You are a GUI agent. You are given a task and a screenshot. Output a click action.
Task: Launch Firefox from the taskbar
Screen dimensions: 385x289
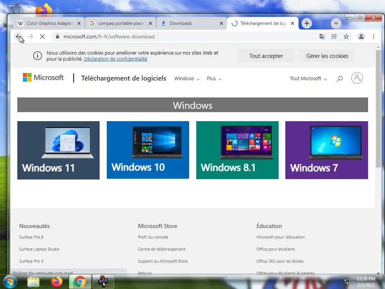[57, 281]
